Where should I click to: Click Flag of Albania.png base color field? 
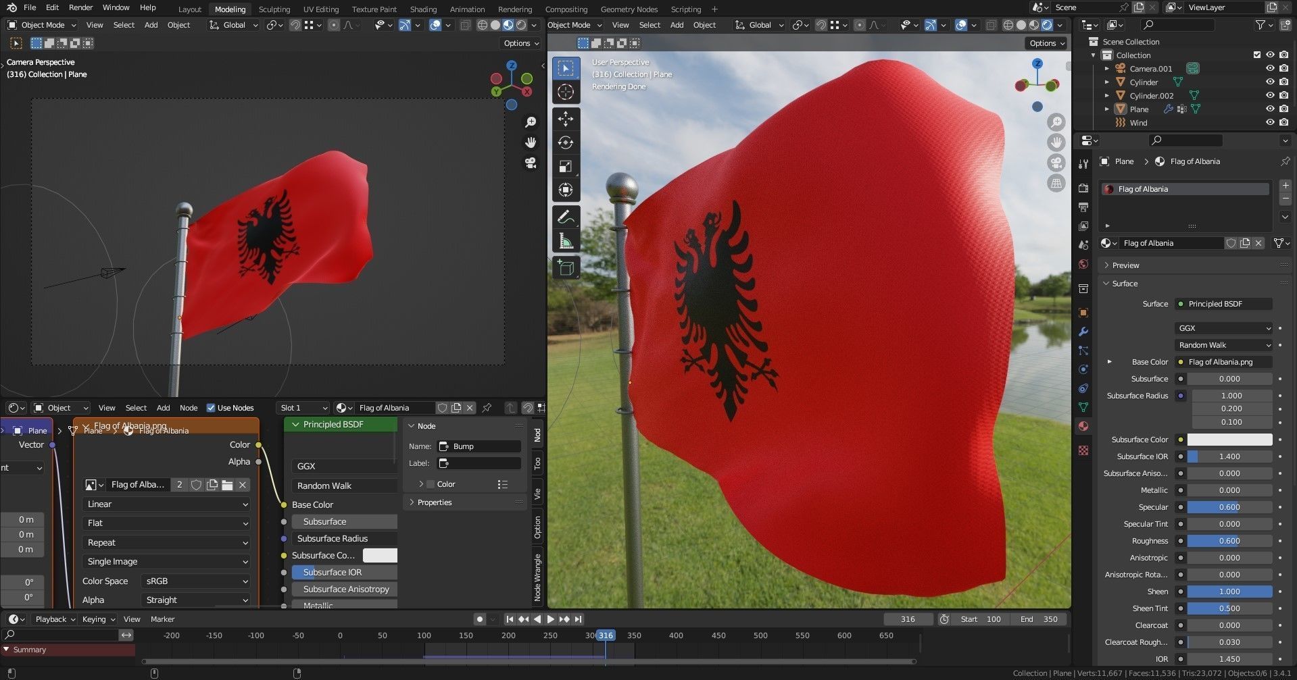pos(1223,362)
